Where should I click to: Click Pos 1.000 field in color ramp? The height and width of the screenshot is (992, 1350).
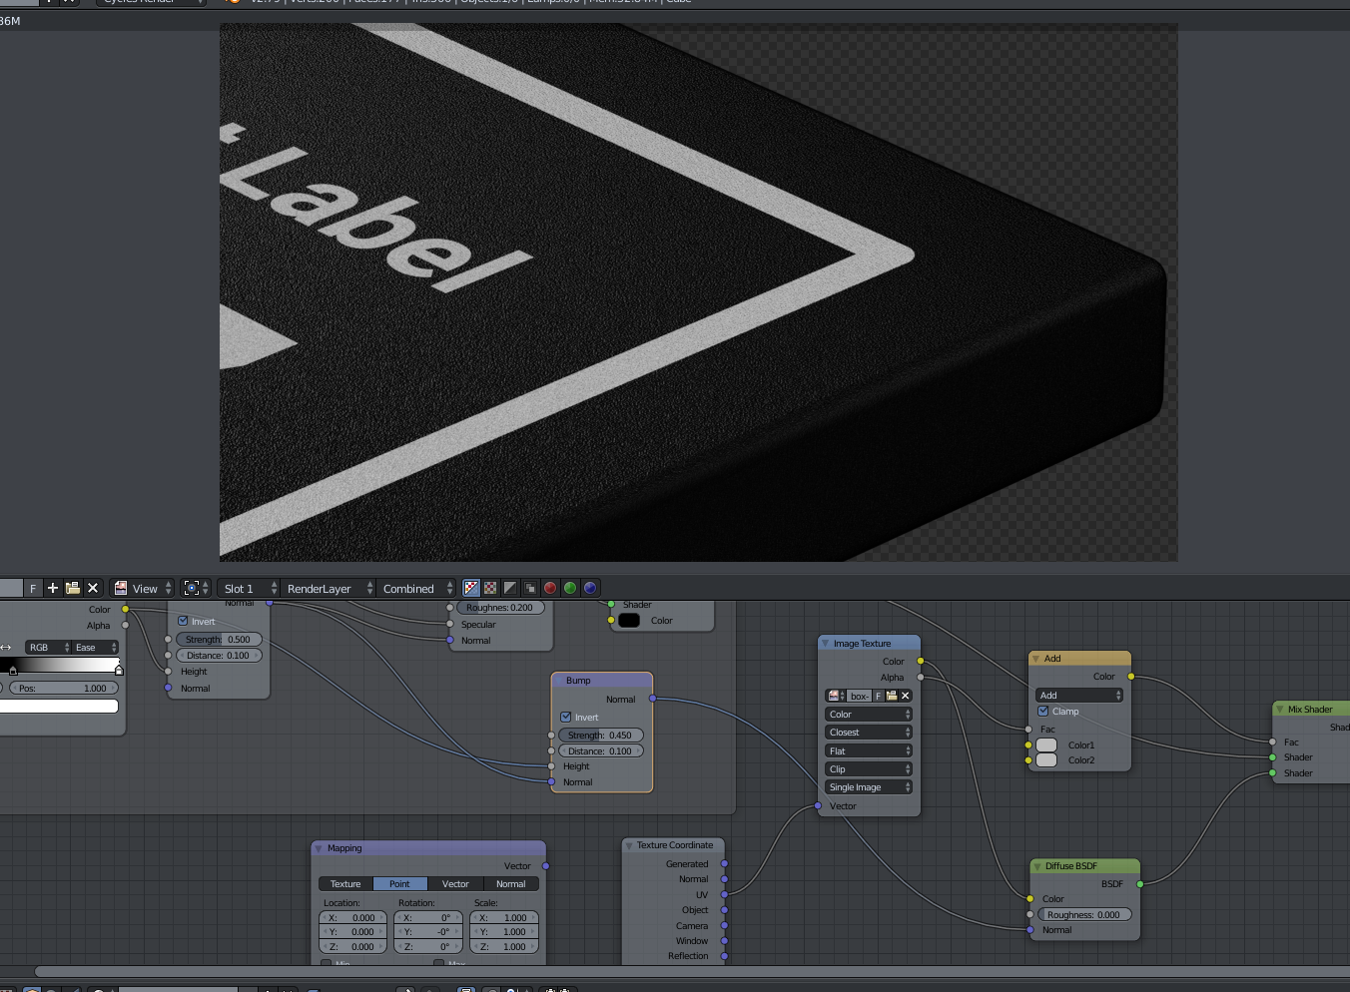(64, 688)
